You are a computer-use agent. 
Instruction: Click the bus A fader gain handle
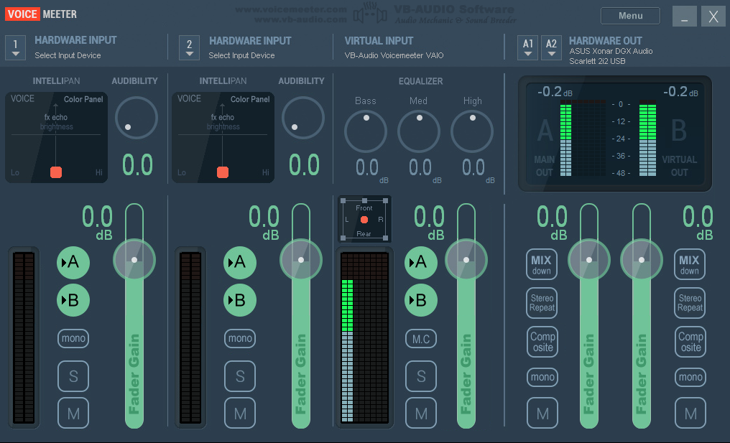[x=589, y=260]
